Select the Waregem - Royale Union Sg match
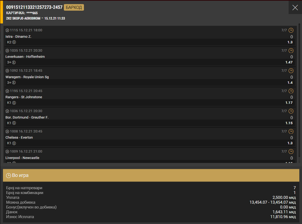 tap(27, 77)
